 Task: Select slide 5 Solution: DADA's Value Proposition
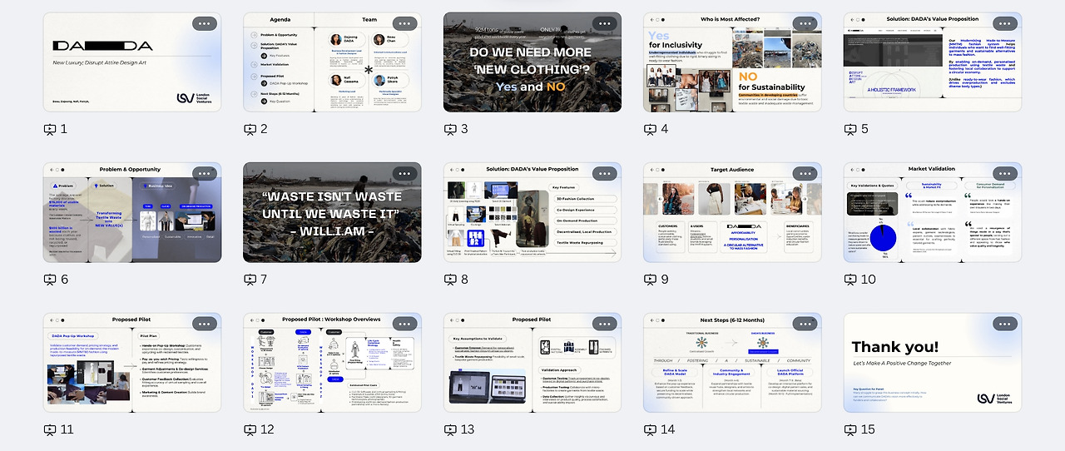[x=933, y=62]
